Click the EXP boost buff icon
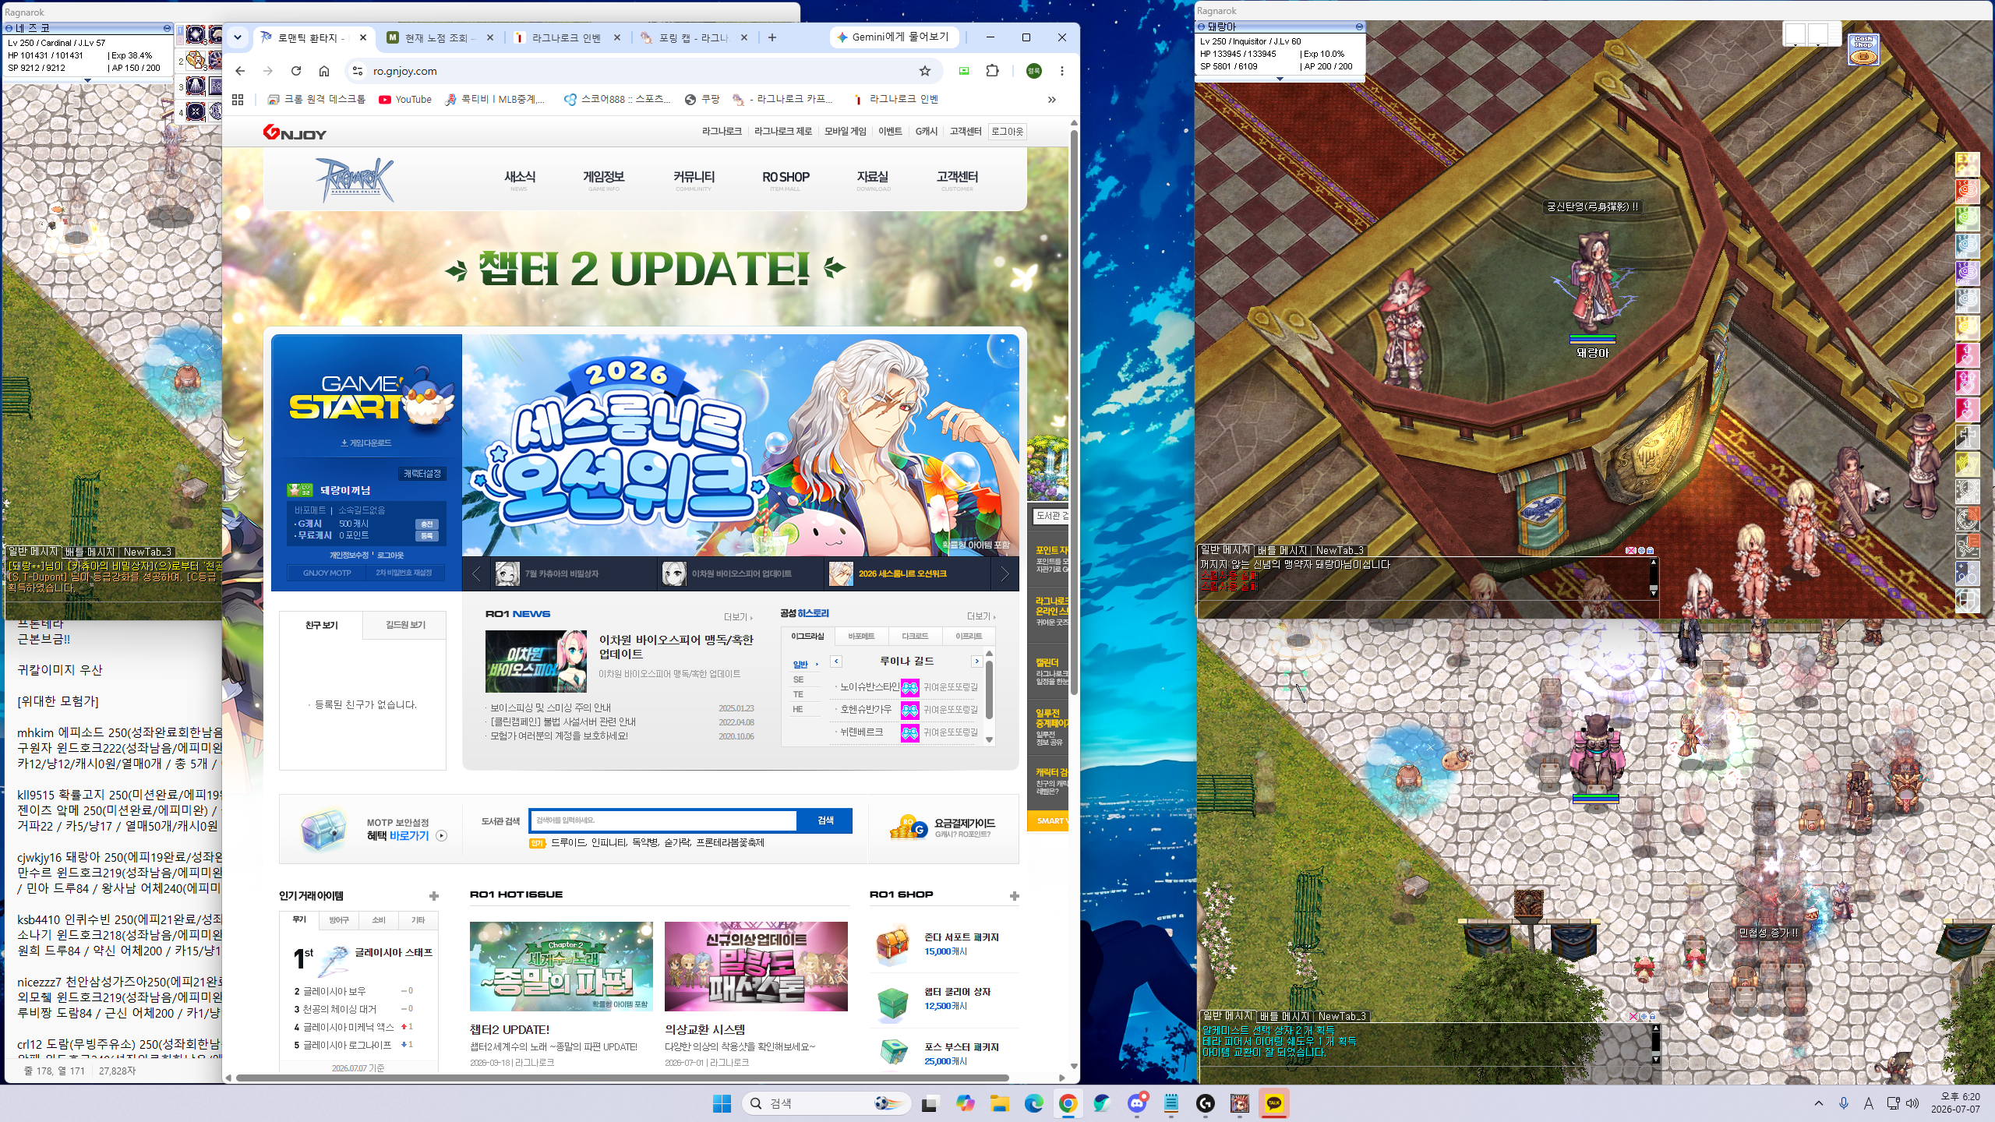 pyautogui.click(x=1967, y=164)
